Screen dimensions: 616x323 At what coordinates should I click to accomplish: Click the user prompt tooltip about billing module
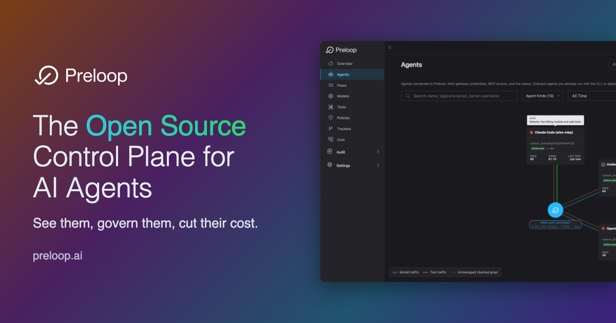point(555,120)
